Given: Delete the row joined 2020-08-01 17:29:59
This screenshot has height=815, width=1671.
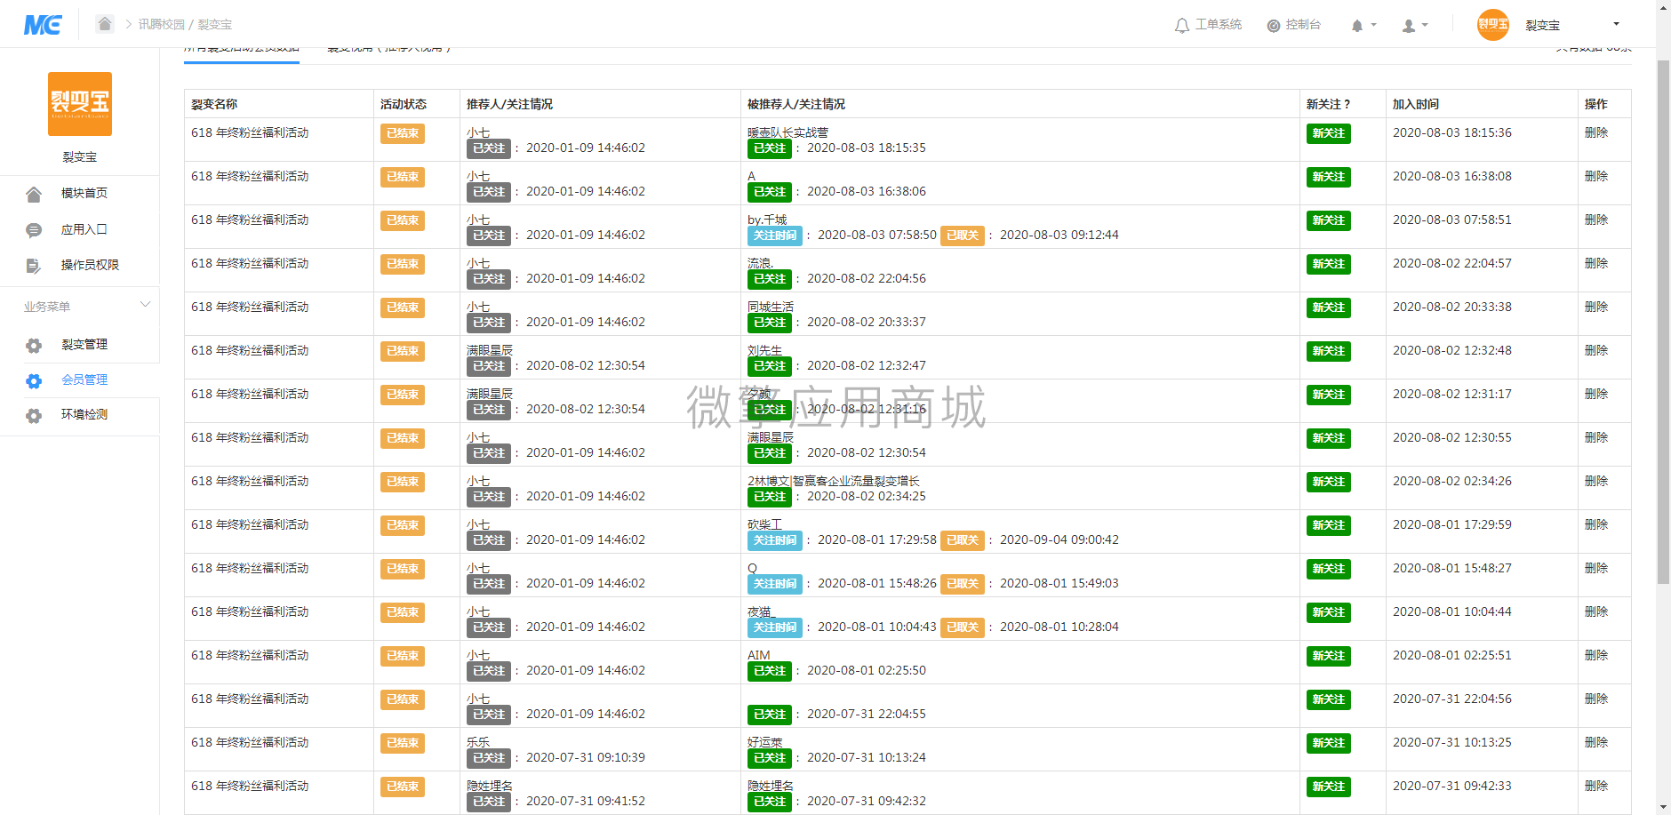Looking at the screenshot, I should point(1596,524).
